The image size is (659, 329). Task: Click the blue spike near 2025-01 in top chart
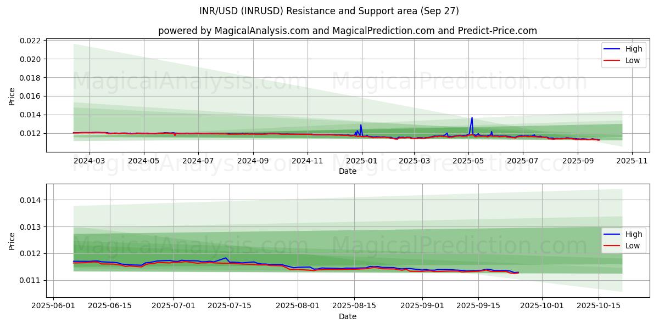pos(361,125)
